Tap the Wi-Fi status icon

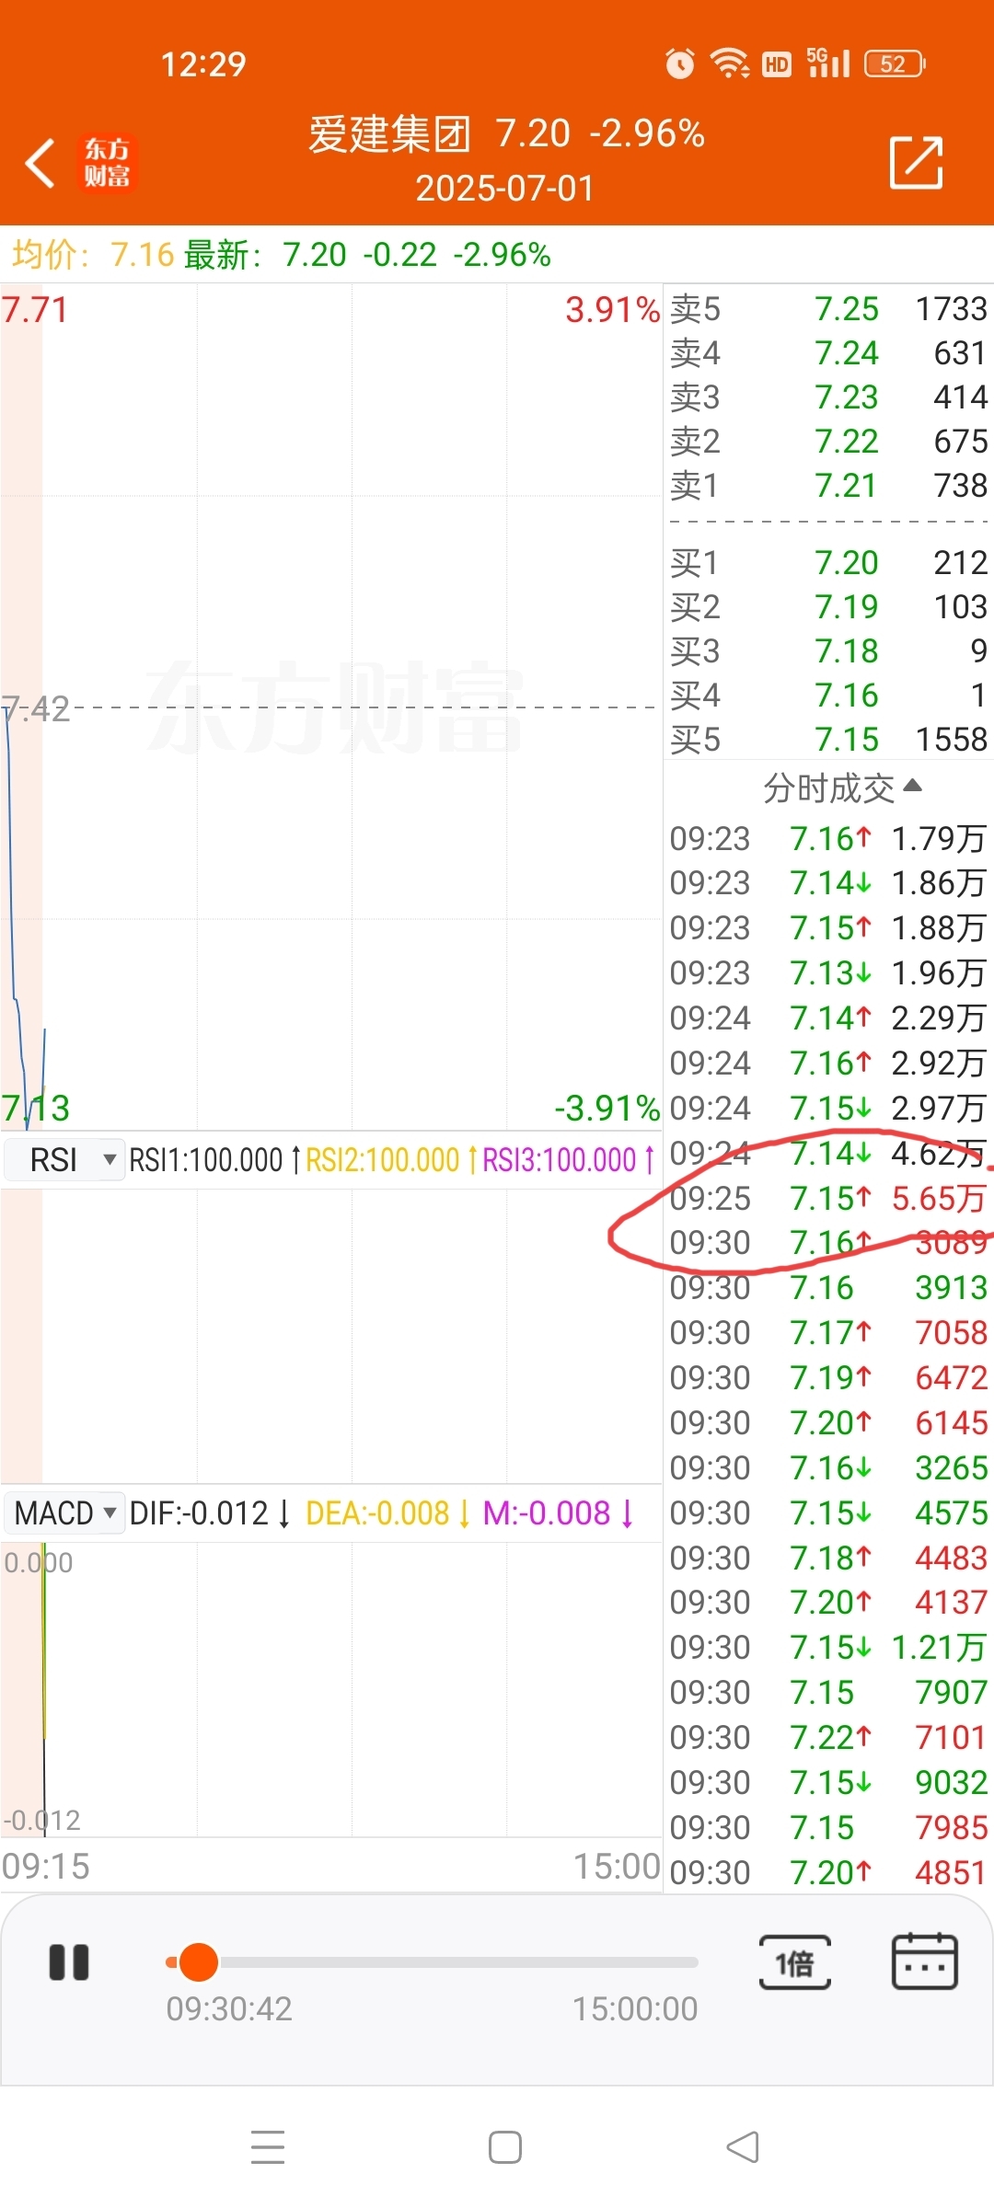click(x=730, y=63)
